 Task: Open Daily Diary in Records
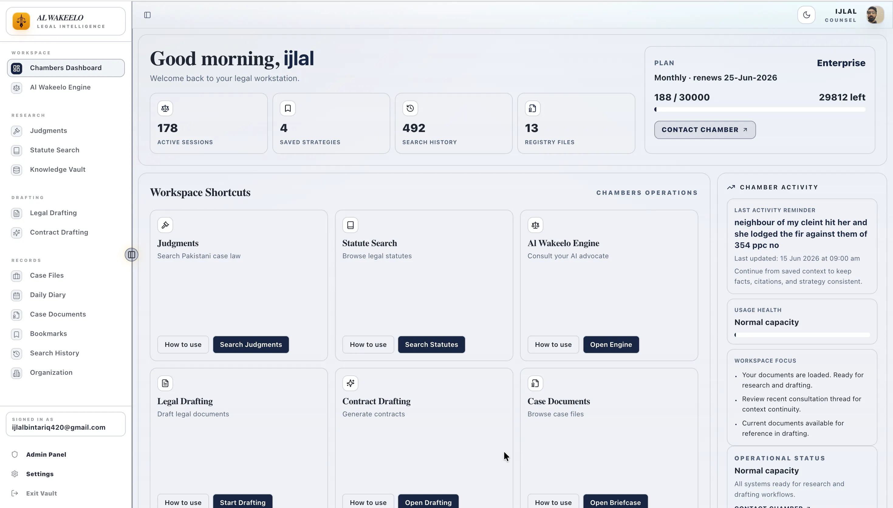(x=66, y=295)
